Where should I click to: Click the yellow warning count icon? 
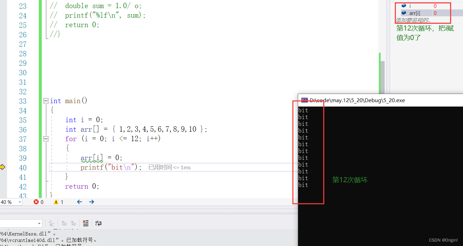coord(56,202)
